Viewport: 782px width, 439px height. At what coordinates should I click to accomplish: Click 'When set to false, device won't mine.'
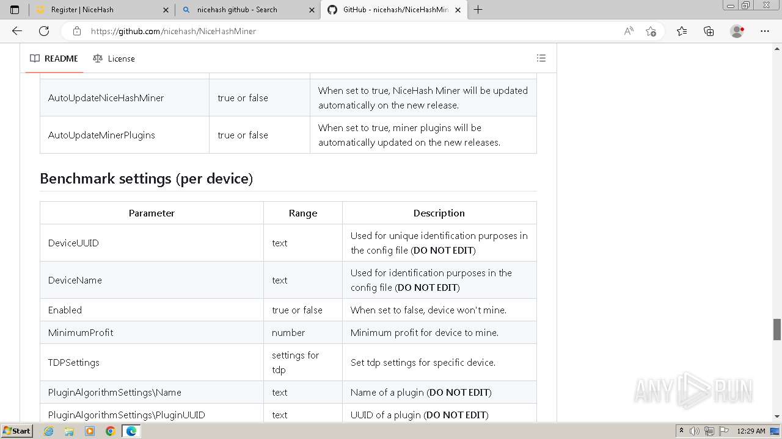pyautogui.click(x=428, y=310)
